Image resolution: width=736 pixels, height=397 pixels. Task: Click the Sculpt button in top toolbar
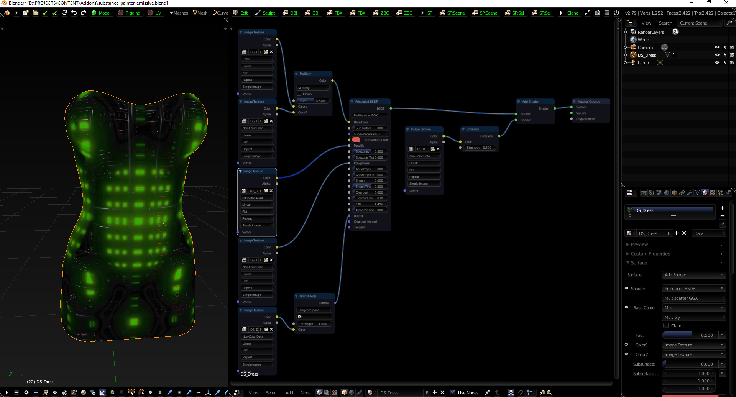point(265,13)
